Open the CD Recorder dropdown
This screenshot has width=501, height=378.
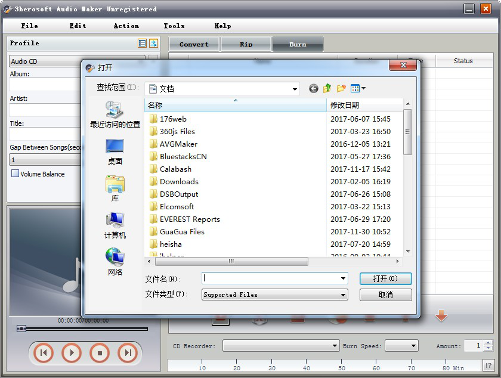pyautogui.click(x=280, y=346)
